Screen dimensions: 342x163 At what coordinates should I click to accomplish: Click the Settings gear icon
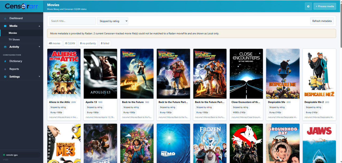click(5, 77)
